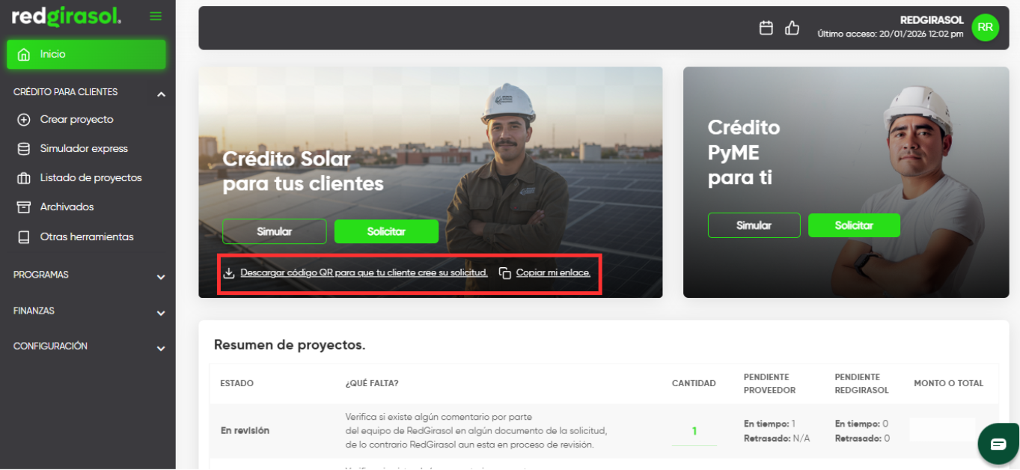Click the briefcase icon for Listado de proyectos
The height and width of the screenshot is (470, 1020).
24,178
